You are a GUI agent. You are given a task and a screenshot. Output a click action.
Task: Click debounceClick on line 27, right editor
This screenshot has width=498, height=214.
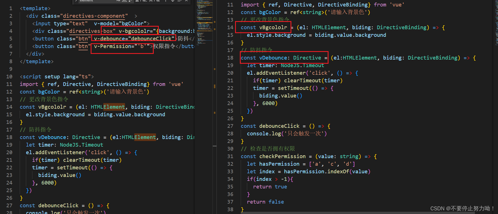pos(279,126)
